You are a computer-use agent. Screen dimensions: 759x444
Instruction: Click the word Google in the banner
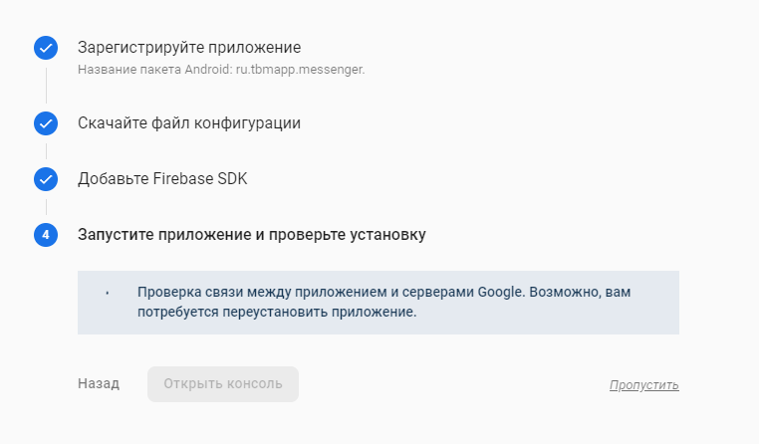tap(500, 292)
